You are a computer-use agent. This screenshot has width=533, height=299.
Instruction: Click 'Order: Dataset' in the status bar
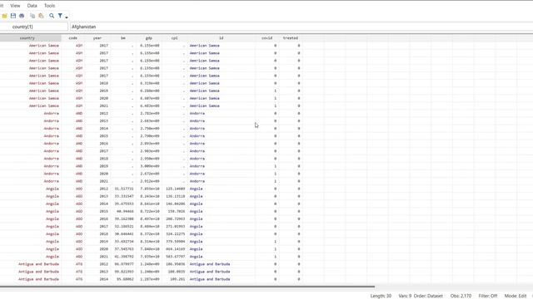(428, 296)
